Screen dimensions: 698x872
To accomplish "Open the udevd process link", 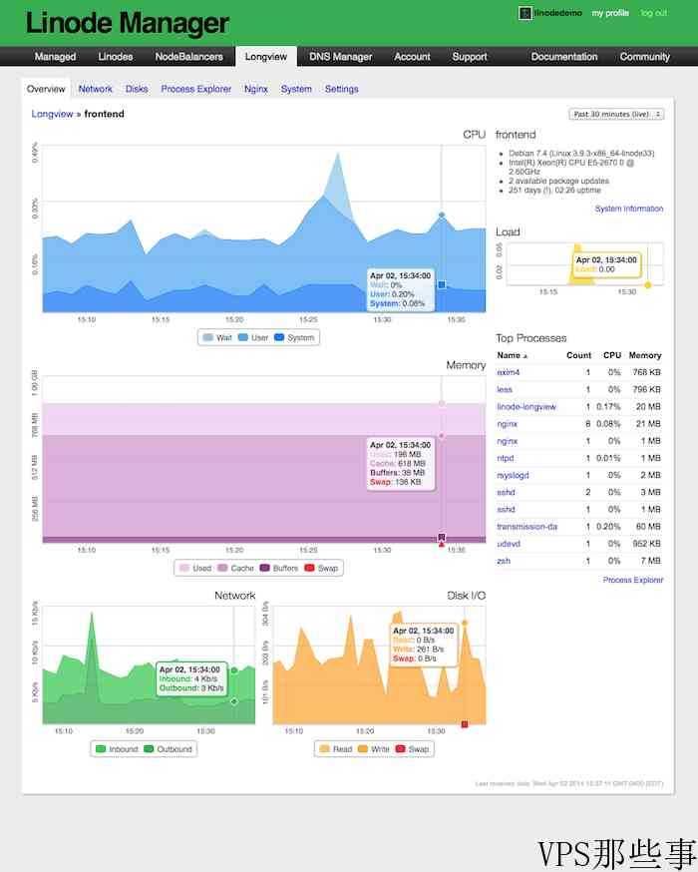I will click(x=509, y=544).
